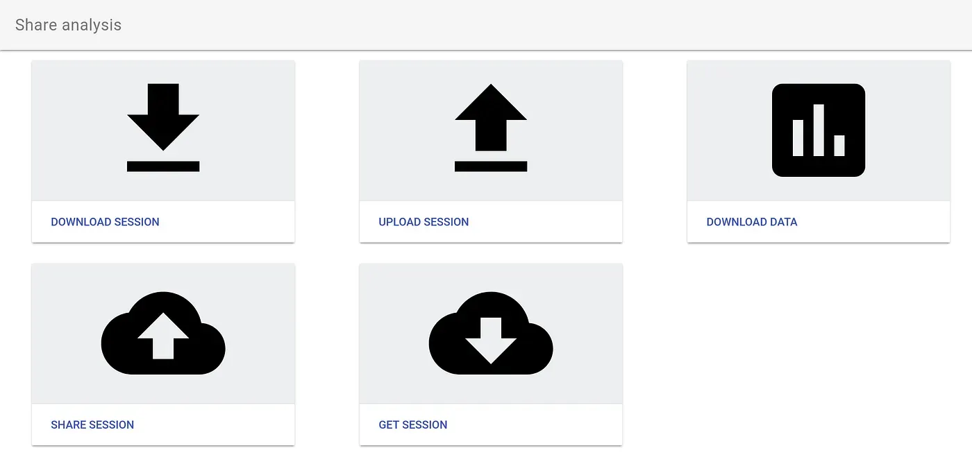The image size is (972, 455).
Task: Click the upload arrow icon
Action: pyautogui.click(x=491, y=128)
